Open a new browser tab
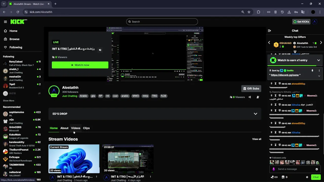Viewport: 324px width, 182px height. coord(55,4)
